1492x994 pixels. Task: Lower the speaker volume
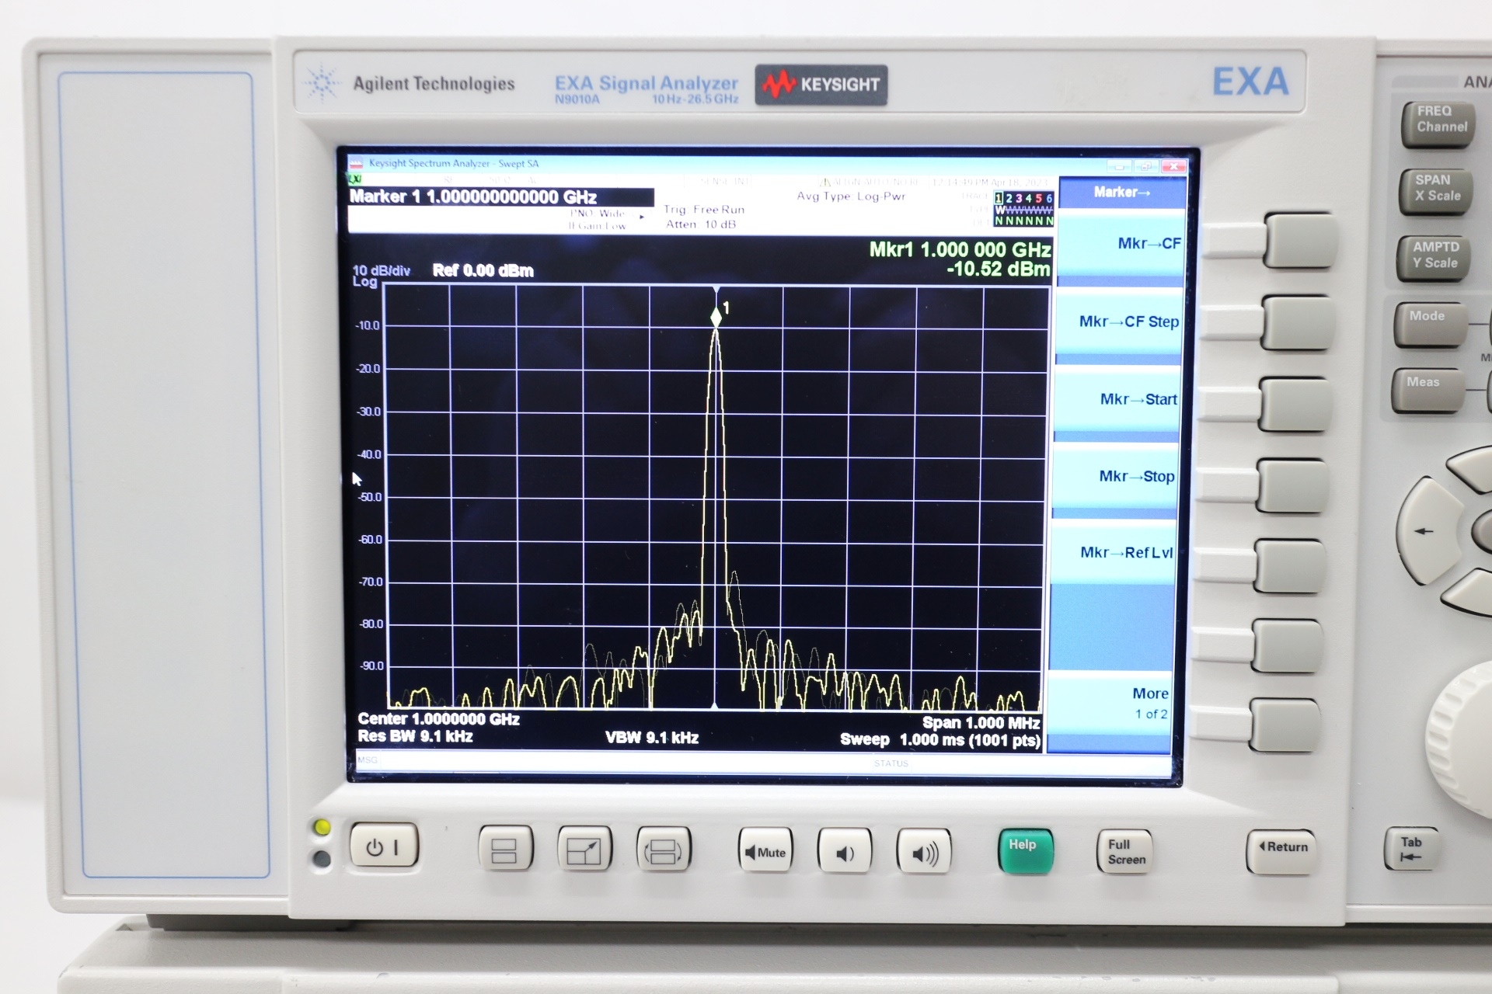(x=845, y=852)
